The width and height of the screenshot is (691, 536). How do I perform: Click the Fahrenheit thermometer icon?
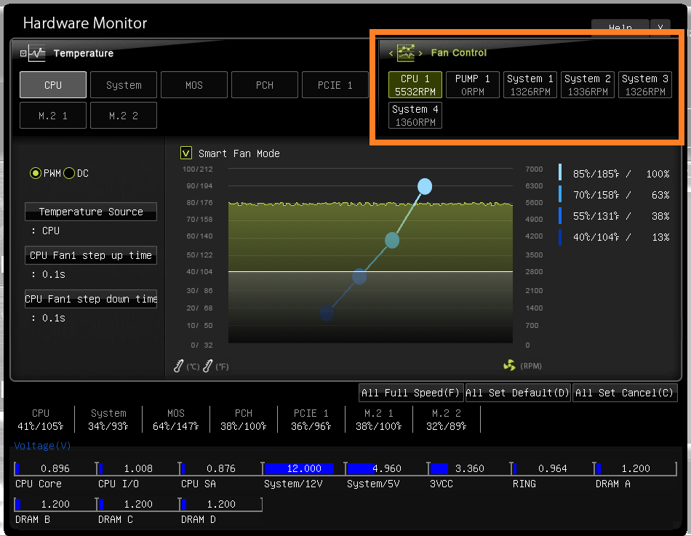pyautogui.click(x=208, y=366)
